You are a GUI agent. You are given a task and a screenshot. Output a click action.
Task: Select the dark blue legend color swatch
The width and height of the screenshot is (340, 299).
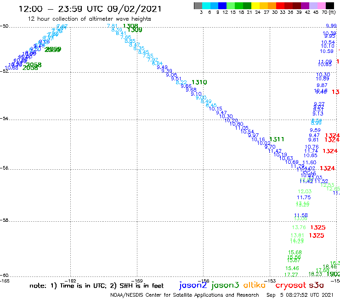[222, 6]
